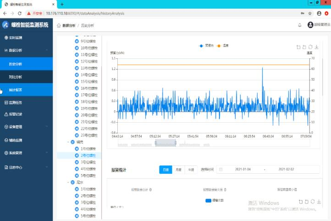Viewport: 331px width, 221px height.
Task: Expand the 日志中心 sidebar section arrow
Action: point(47,167)
